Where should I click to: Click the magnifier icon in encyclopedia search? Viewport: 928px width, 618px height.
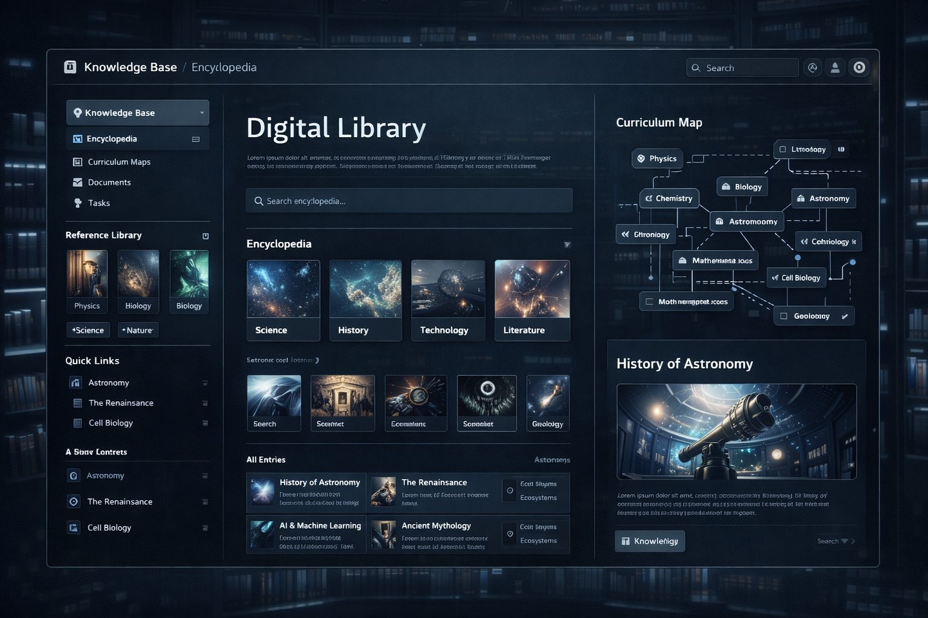pyautogui.click(x=258, y=201)
